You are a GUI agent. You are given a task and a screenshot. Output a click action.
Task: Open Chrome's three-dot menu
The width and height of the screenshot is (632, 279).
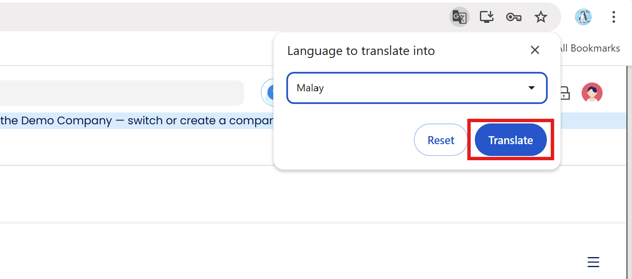613,17
